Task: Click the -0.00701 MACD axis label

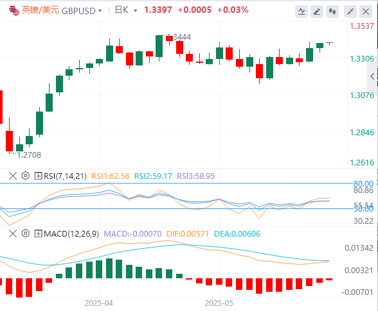Action: click(357, 292)
